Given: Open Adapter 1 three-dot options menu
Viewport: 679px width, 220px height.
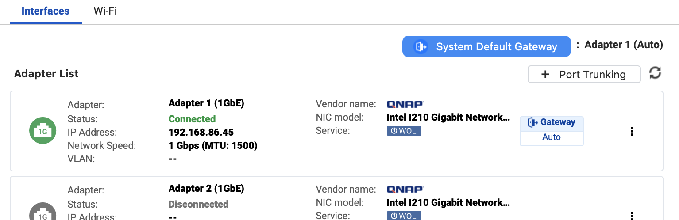Looking at the screenshot, I should click(x=632, y=131).
